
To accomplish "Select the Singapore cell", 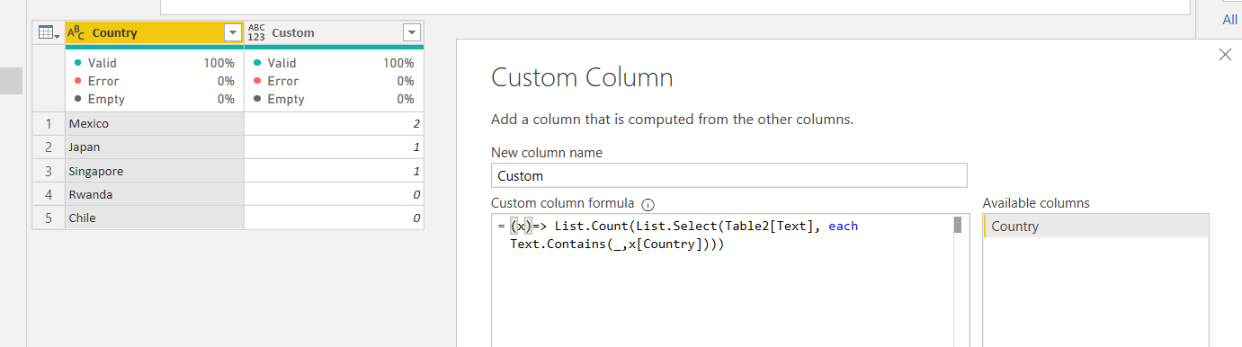I will 154,171.
